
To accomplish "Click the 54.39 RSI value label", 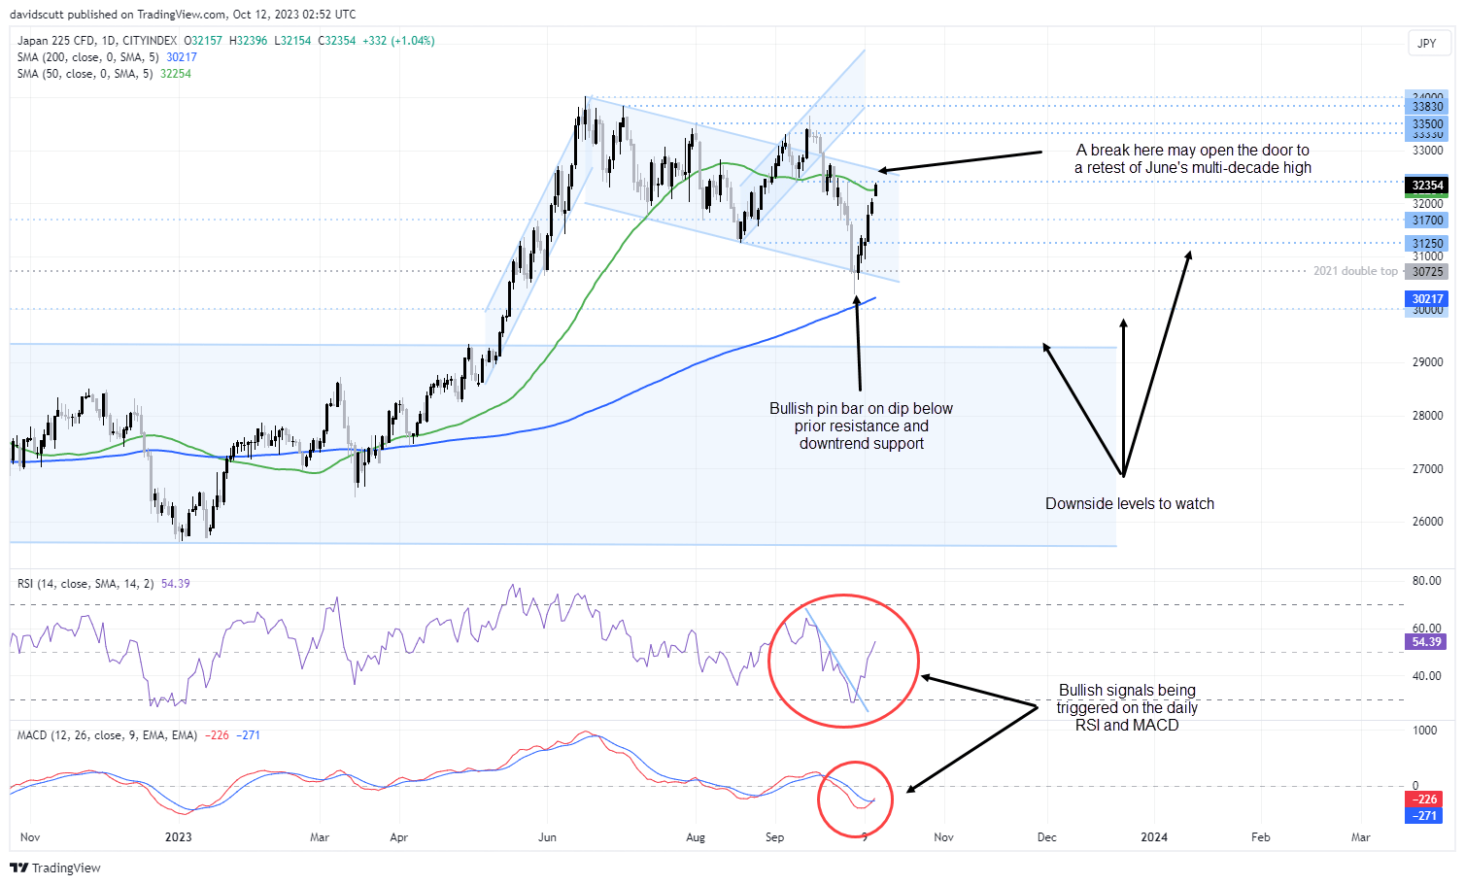I will point(1426,642).
